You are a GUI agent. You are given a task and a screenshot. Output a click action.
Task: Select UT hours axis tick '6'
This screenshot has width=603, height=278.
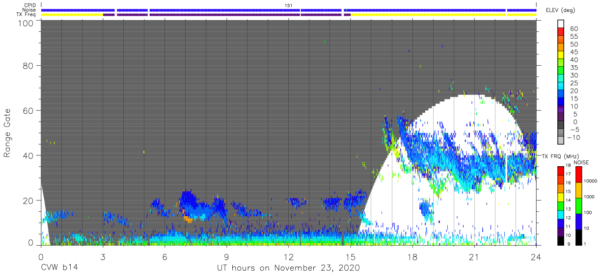tap(165, 256)
